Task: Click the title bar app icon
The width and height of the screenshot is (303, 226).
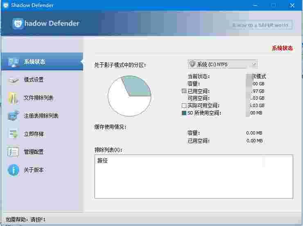Action: 6,5
